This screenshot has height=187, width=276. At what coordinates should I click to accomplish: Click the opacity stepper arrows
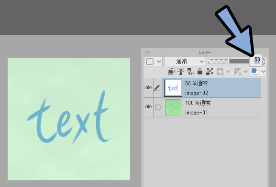(264, 62)
